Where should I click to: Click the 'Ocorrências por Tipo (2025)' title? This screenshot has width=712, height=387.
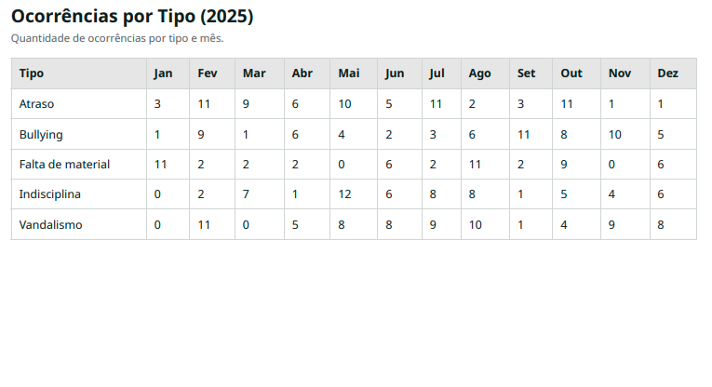point(132,17)
